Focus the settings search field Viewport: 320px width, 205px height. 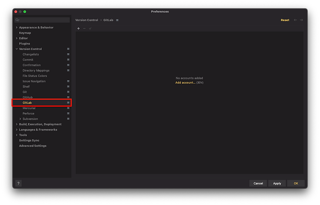tap(42, 20)
